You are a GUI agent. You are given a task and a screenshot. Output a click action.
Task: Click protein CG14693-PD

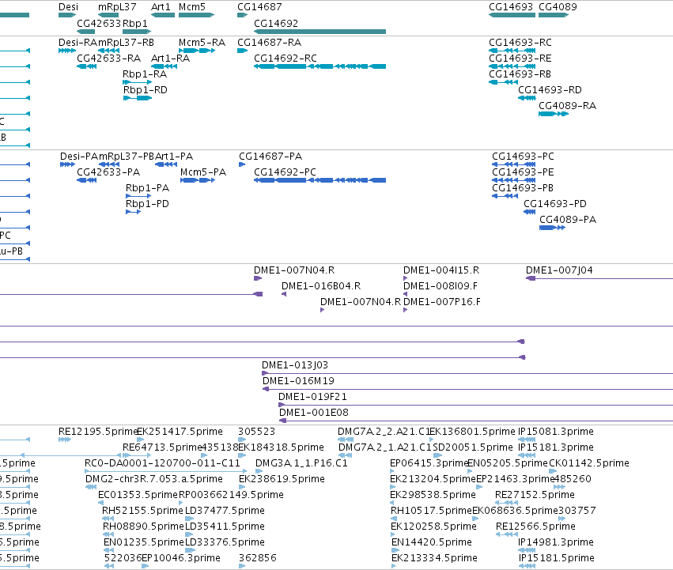[530, 212]
